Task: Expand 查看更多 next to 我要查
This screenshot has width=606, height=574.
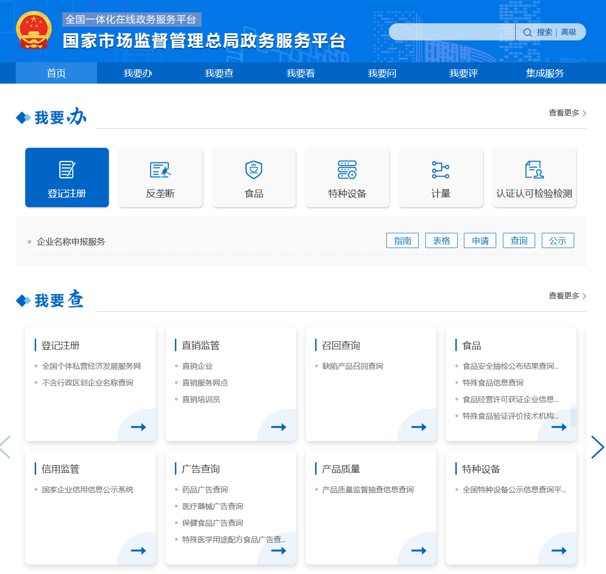Action: pos(564,296)
